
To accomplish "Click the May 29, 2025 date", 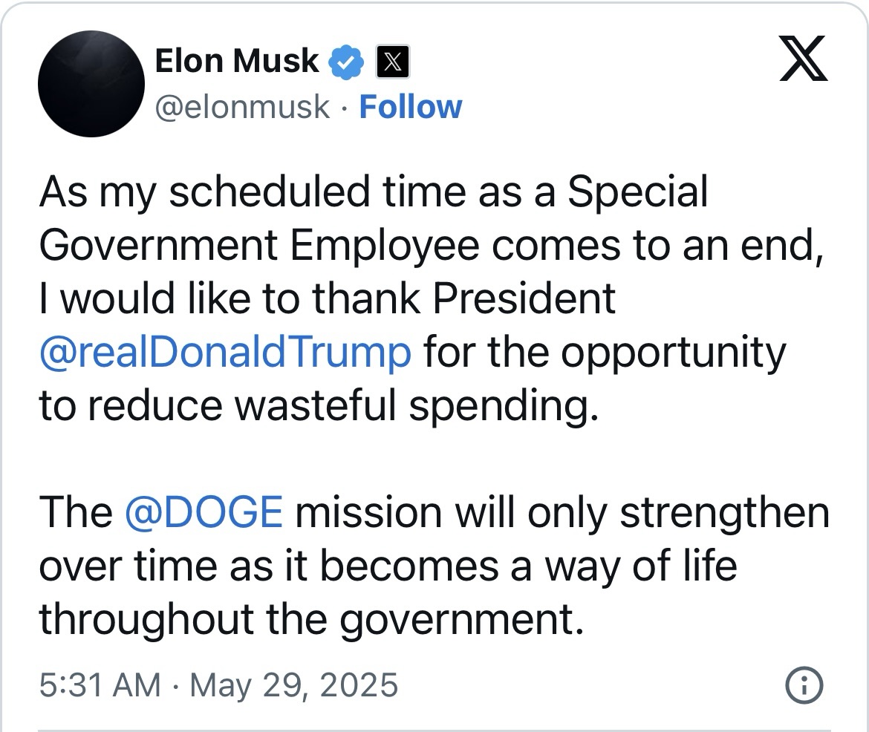I will click(293, 685).
